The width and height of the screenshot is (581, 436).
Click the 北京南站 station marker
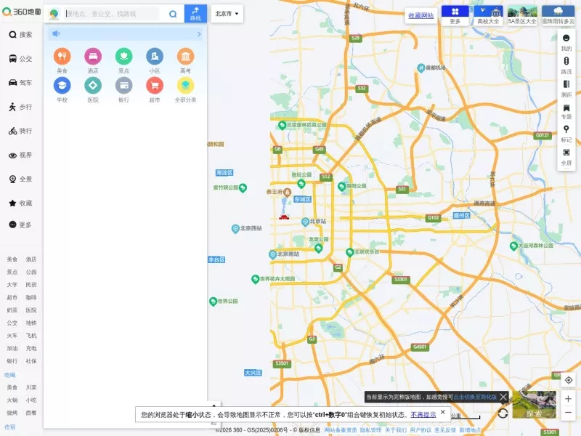[x=273, y=254]
